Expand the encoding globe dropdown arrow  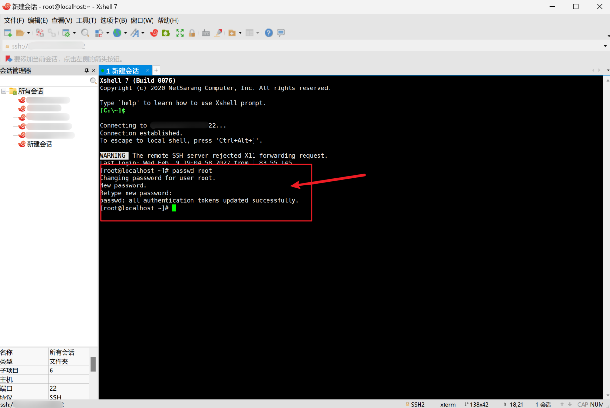126,33
